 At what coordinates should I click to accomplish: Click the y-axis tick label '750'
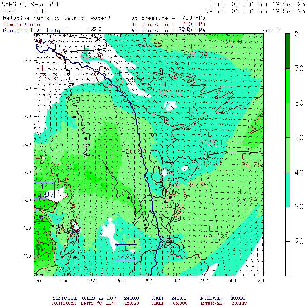click(x=27, y=60)
